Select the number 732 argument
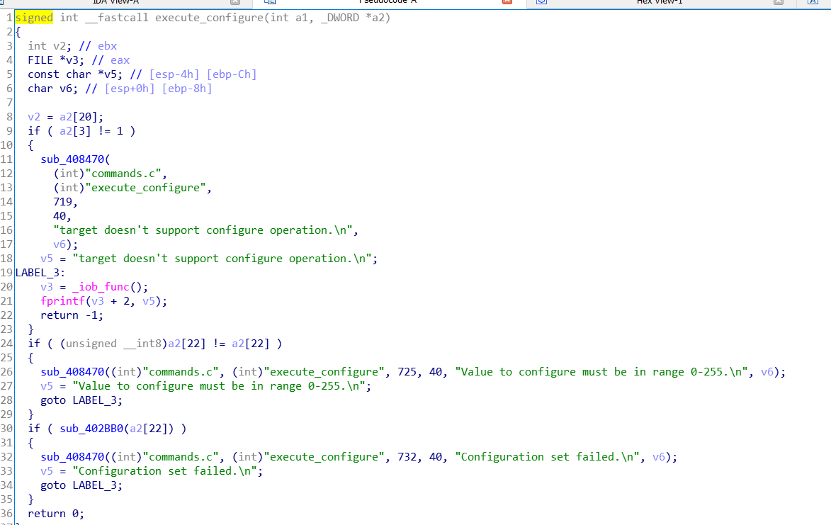This screenshot has height=525, width=831. coord(407,457)
